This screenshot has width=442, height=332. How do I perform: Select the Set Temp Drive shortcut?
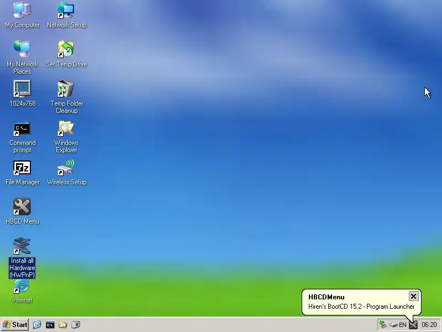pyautogui.click(x=66, y=54)
